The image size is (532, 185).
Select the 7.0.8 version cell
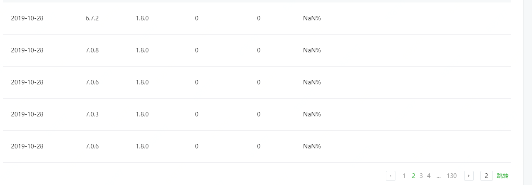click(92, 50)
